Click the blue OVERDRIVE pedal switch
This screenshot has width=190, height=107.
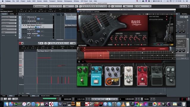click(96, 81)
